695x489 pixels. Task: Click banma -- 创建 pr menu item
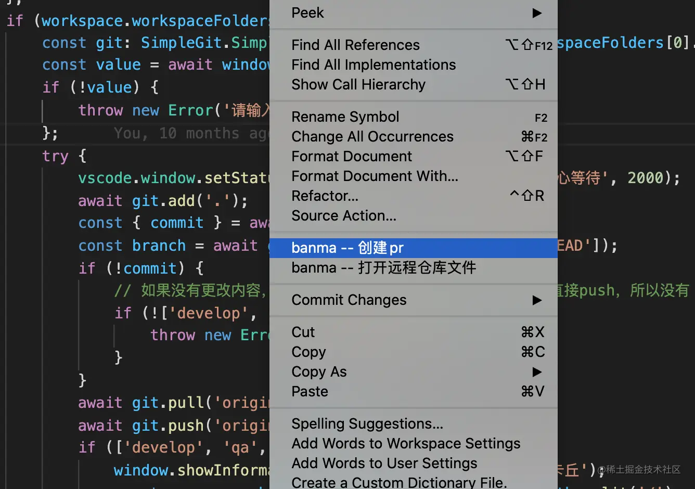point(414,248)
